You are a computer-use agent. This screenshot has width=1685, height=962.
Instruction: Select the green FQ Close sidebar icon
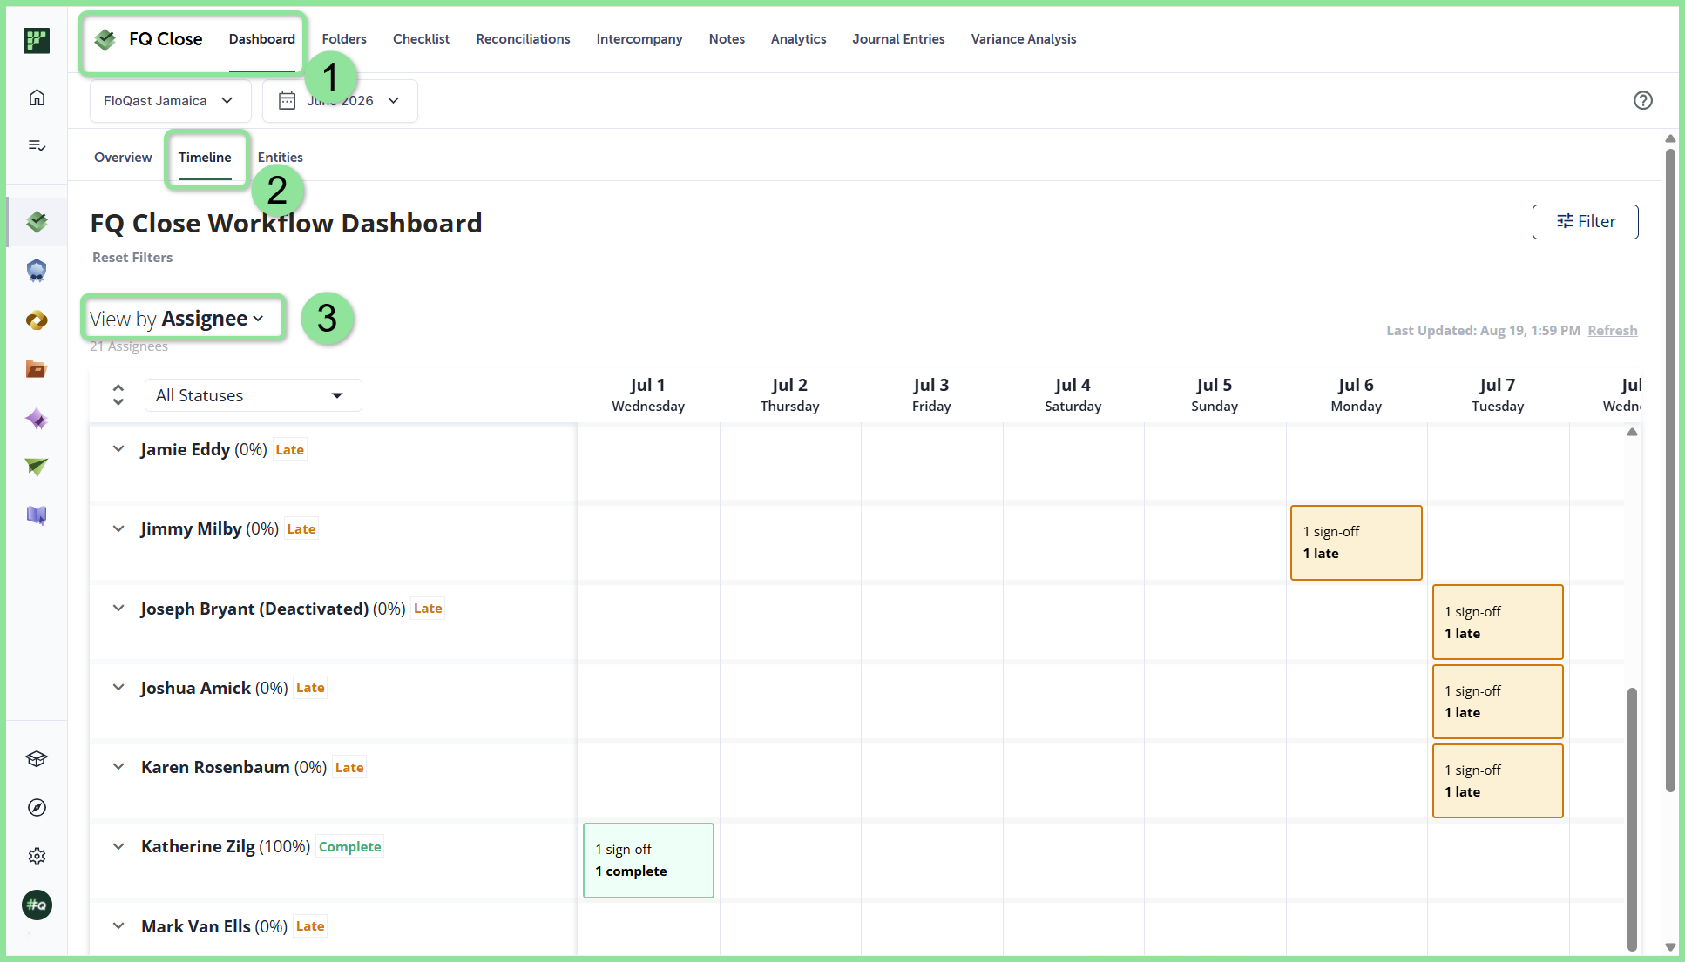[37, 222]
